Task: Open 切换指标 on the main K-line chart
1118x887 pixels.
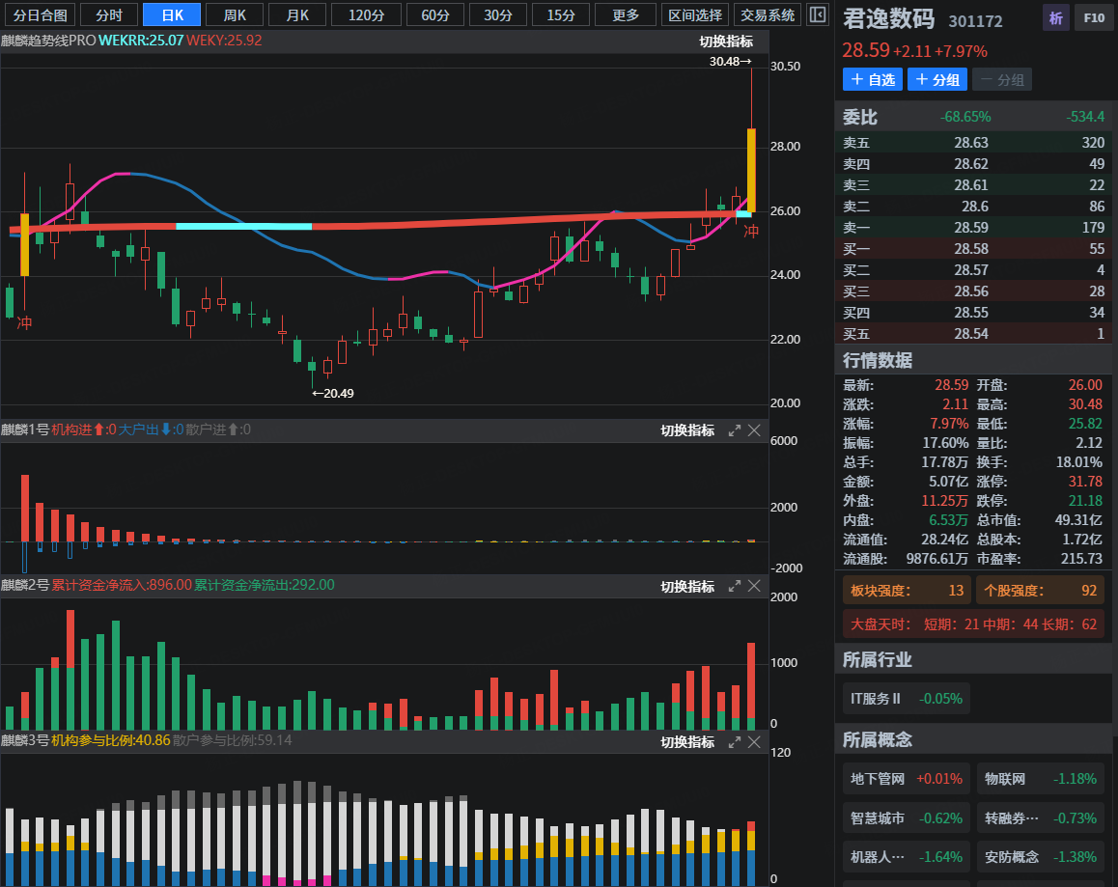Action: click(726, 42)
